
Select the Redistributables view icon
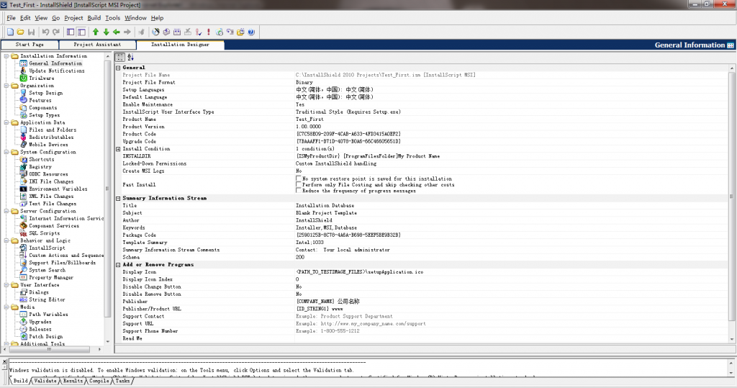click(24, 137)
